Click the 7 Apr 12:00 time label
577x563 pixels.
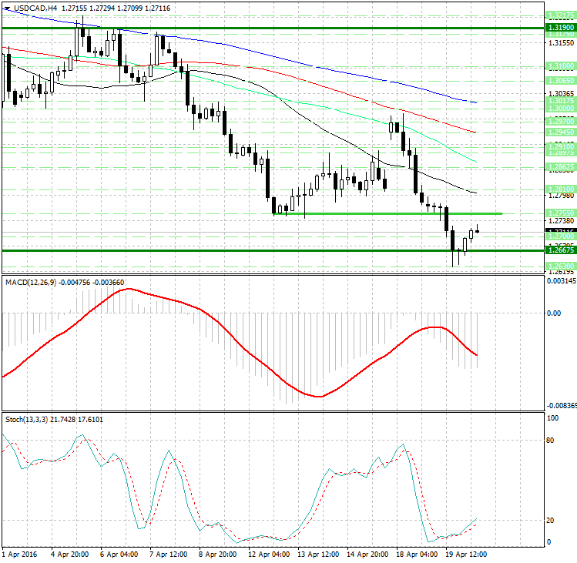(169, 555)
